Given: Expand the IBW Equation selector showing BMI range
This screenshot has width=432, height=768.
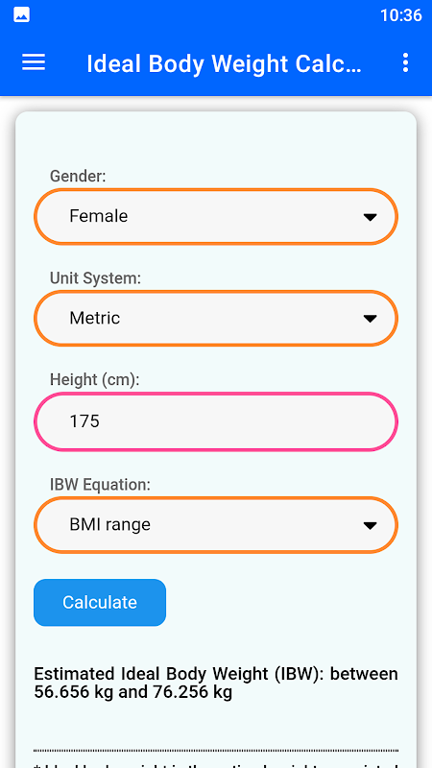Looking at the screenshot, I should [x=216, y=525].
